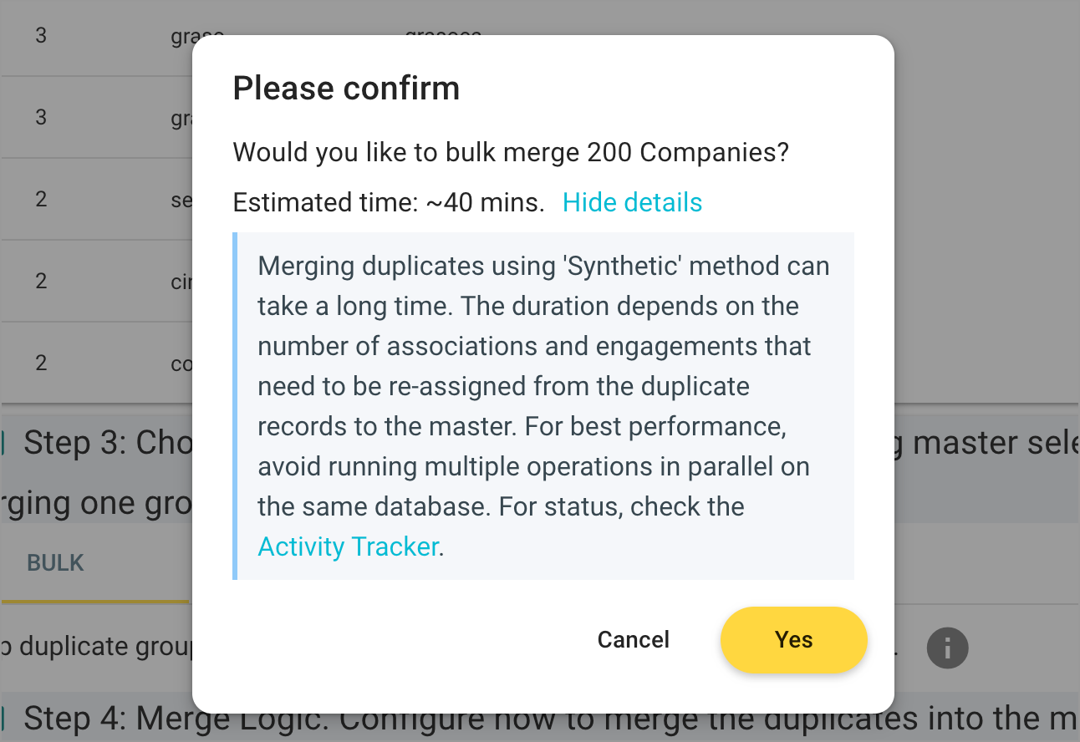Switch to the BULK tab
1080x742 pixels.
click(x=54, y=562)
